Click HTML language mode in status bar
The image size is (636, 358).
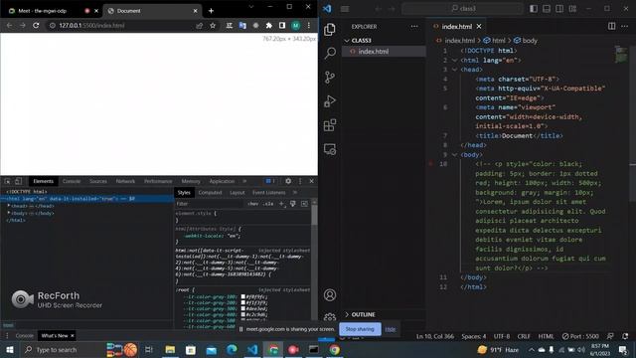546,336
